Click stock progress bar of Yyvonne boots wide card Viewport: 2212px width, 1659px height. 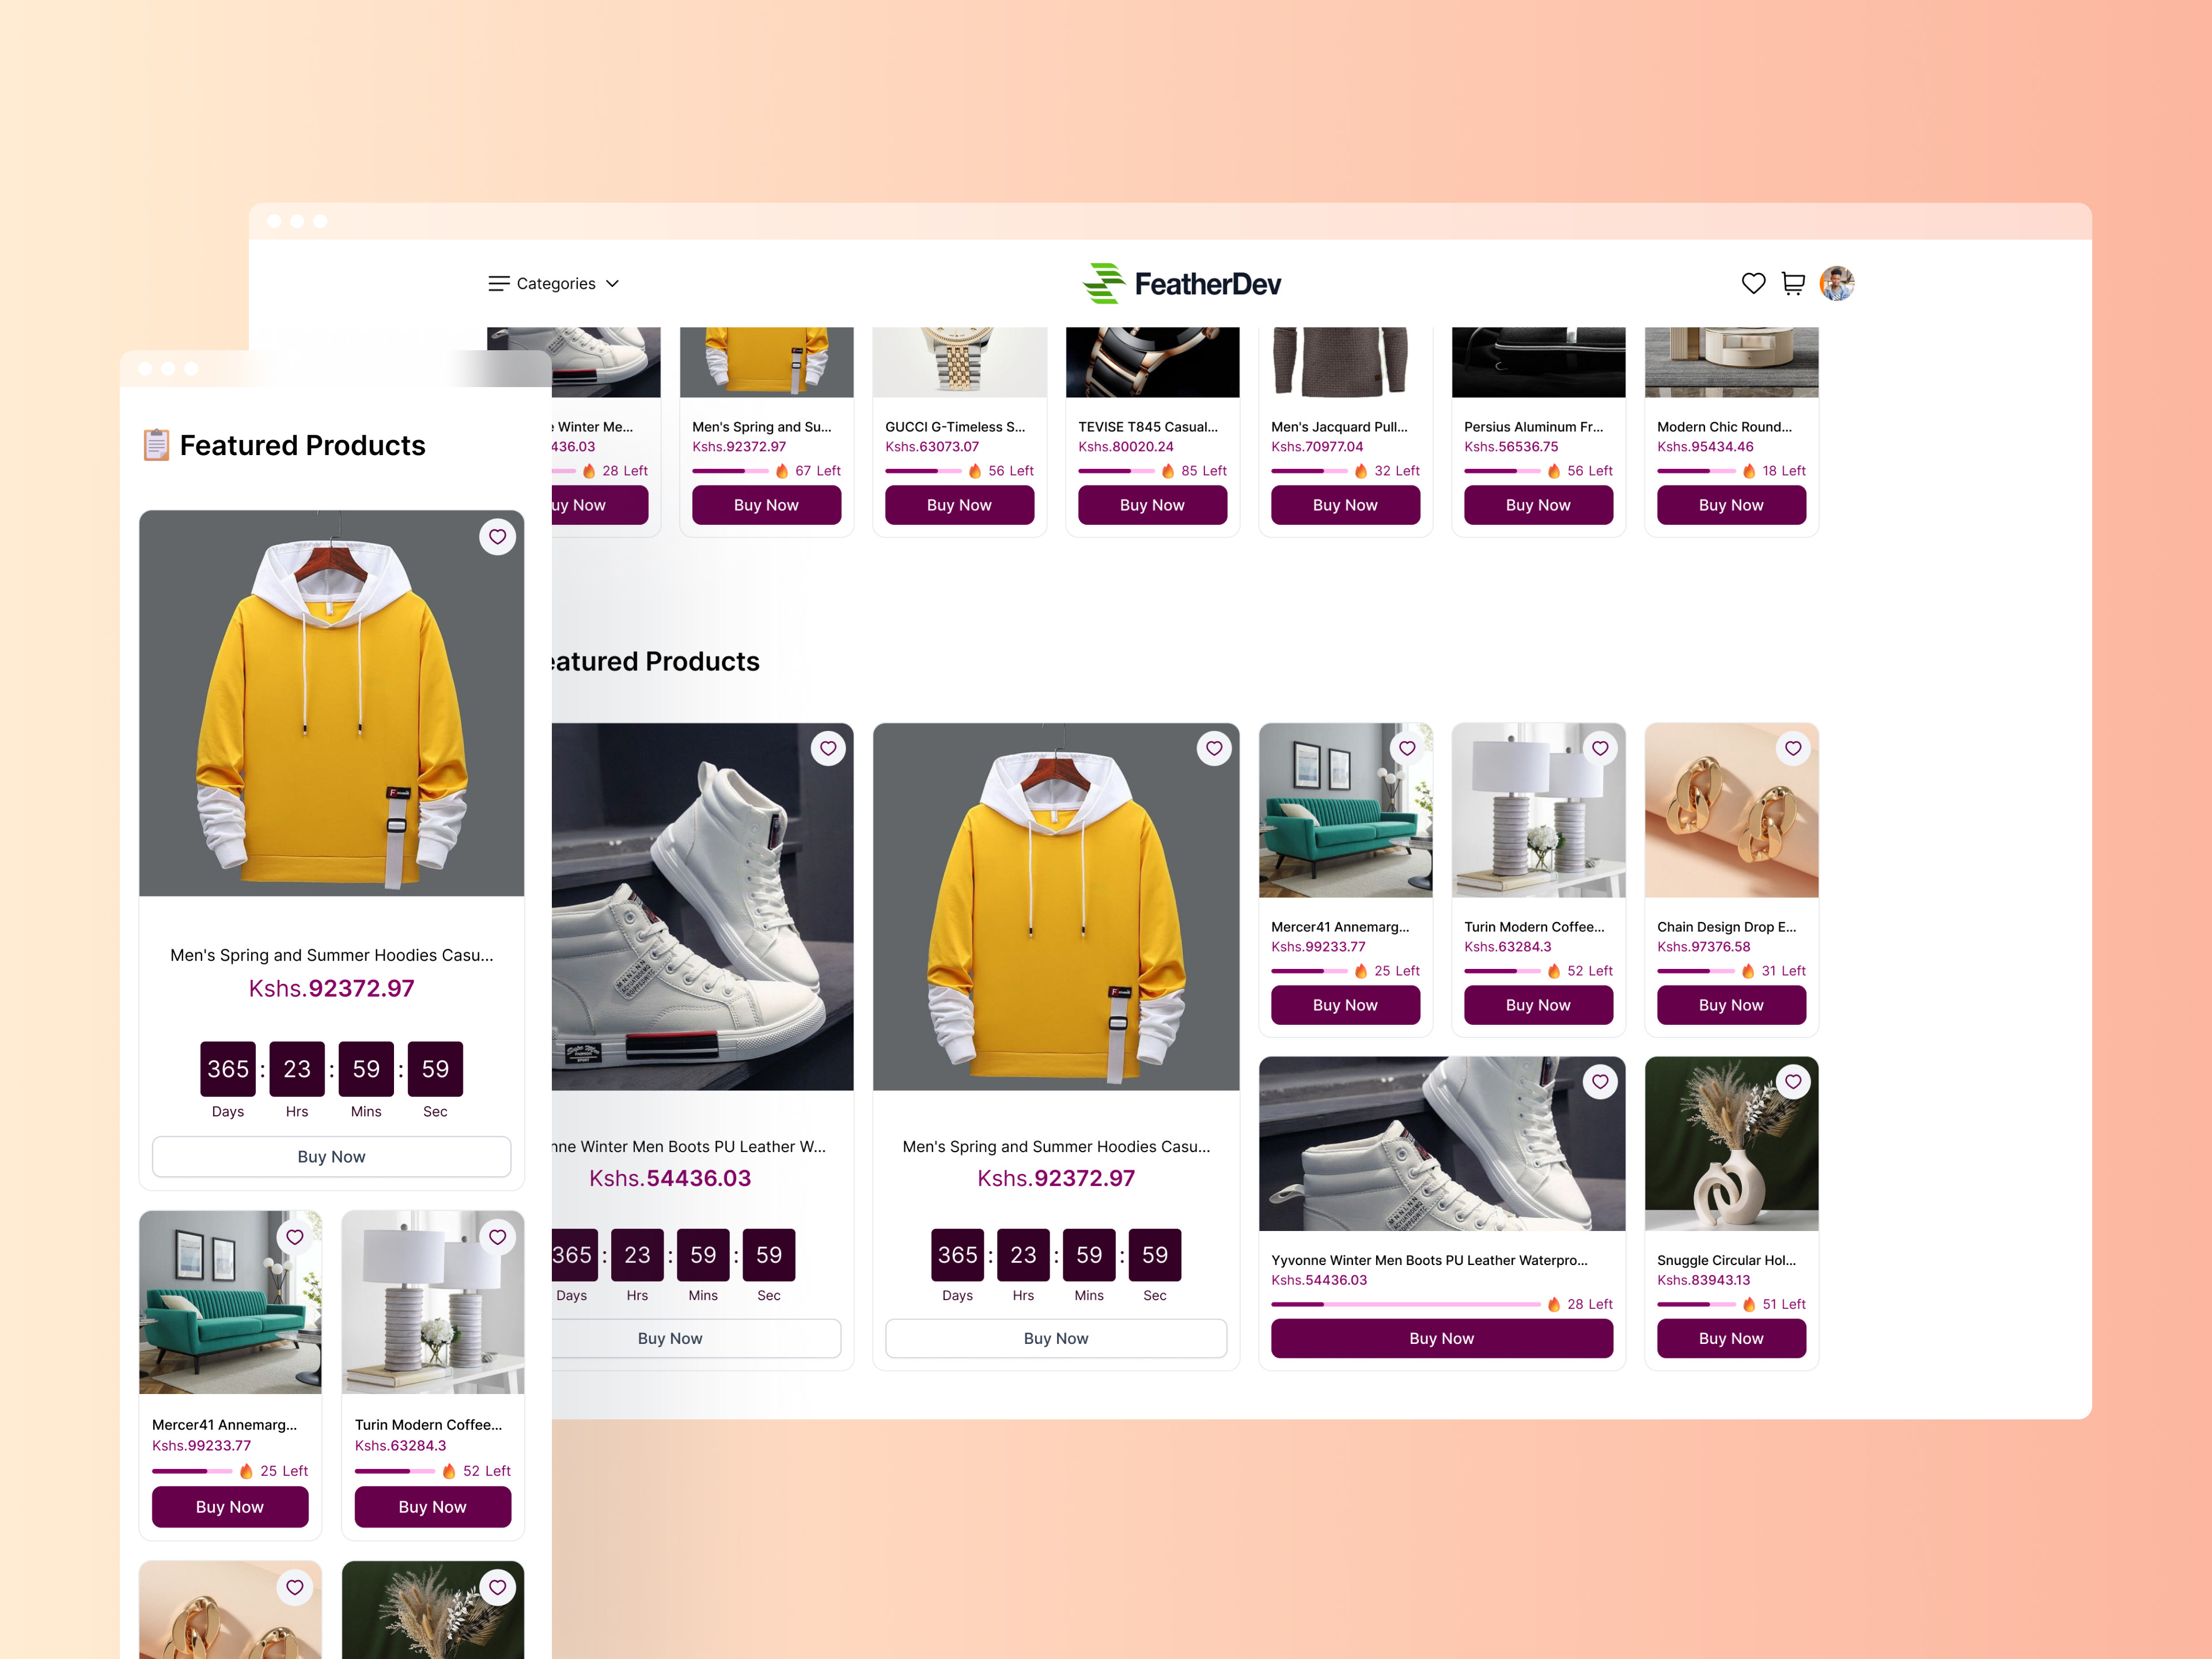tap(1405, 1304)
